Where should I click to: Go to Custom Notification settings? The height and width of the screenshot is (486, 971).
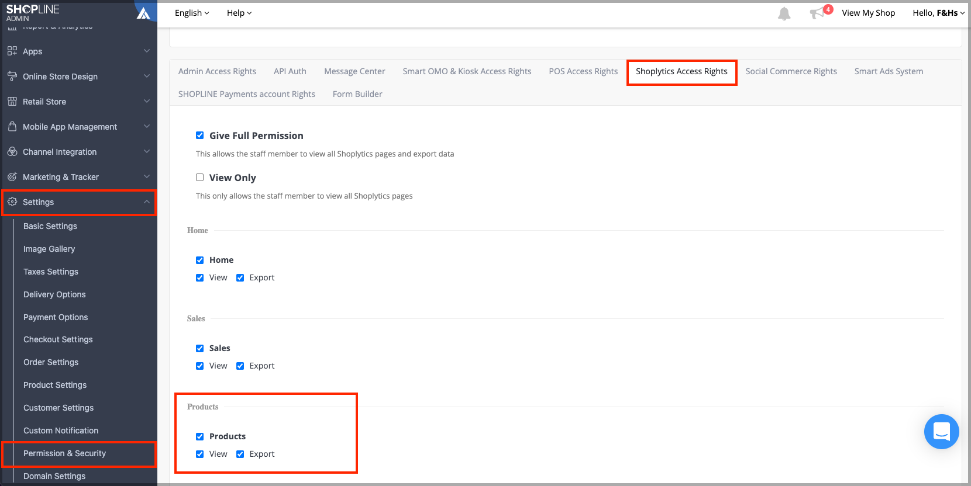pos(61,431)
